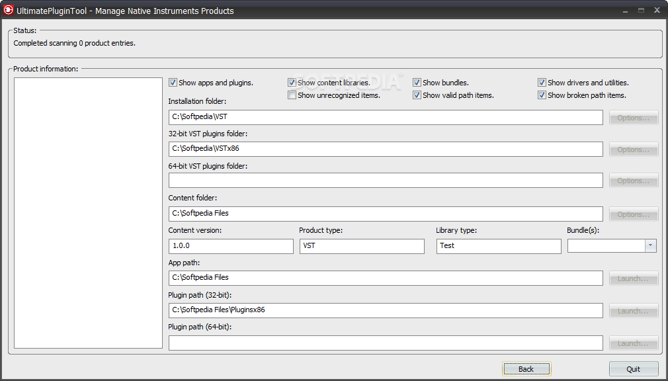Toggle Show bundles checkbox
The image size is (668, 381).
click(x=417, y=83)
